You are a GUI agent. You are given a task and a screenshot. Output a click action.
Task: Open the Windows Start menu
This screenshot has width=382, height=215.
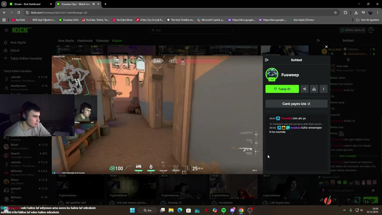(133, 210)
